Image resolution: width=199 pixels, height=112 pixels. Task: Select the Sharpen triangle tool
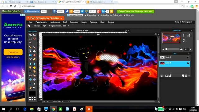(x=34, y=64)
